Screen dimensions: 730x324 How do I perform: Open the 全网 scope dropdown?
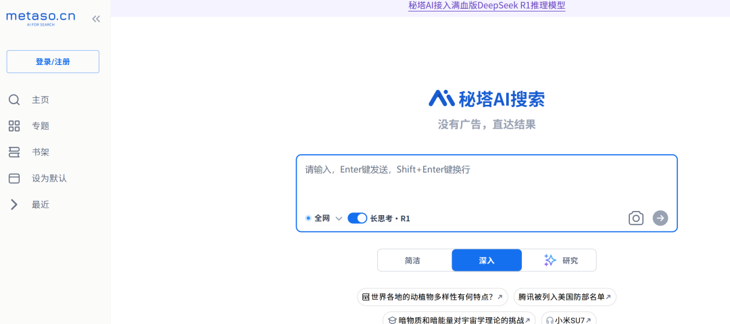click(324, 218)
